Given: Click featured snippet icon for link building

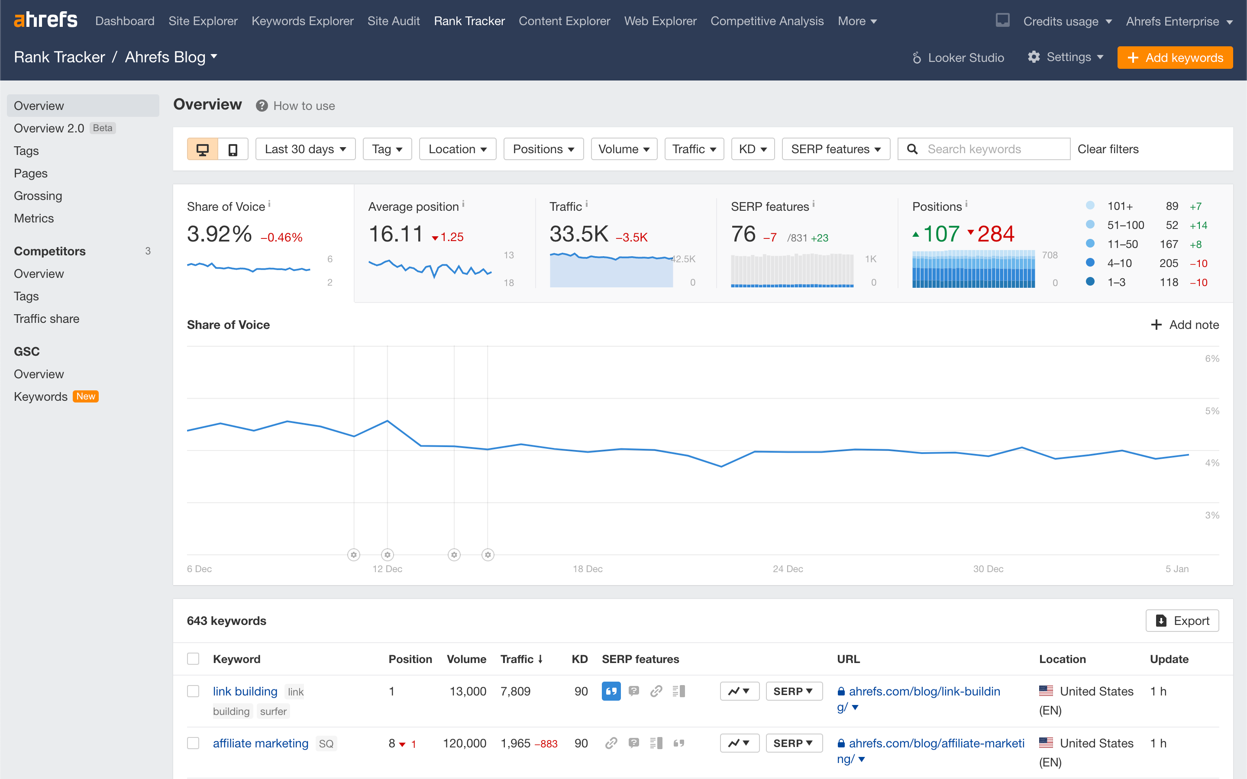Looking at the screenshot, I should 611,692.
